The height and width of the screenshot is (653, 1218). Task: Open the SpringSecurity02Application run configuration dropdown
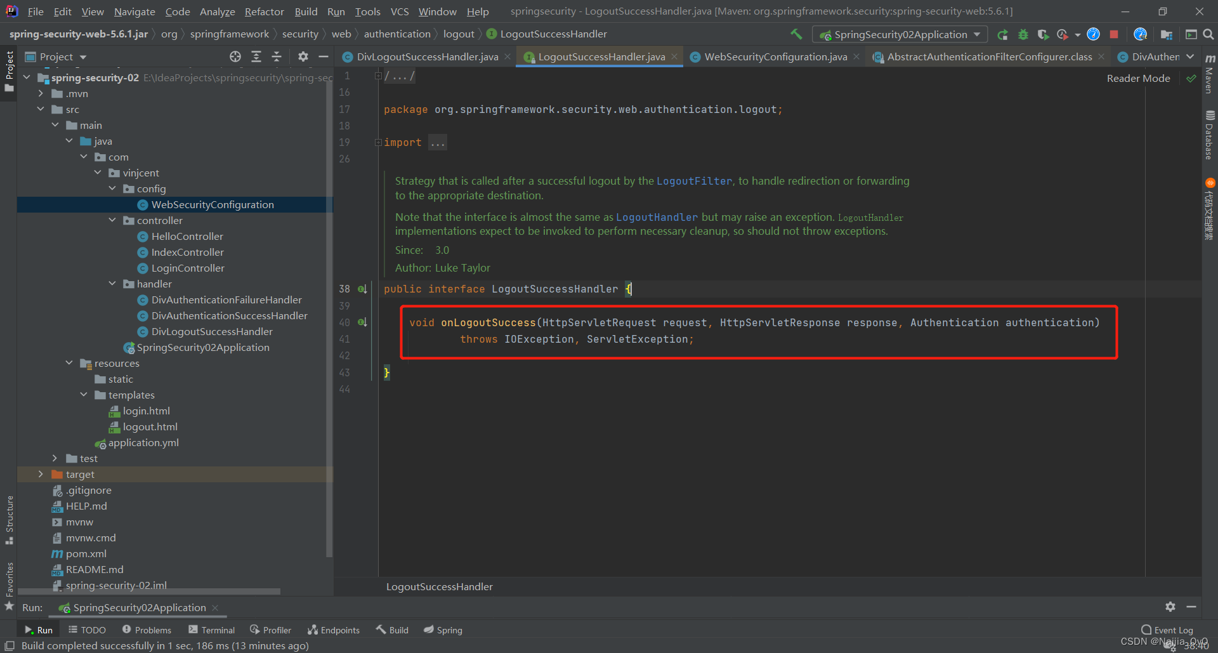click(x=900, y=34)
